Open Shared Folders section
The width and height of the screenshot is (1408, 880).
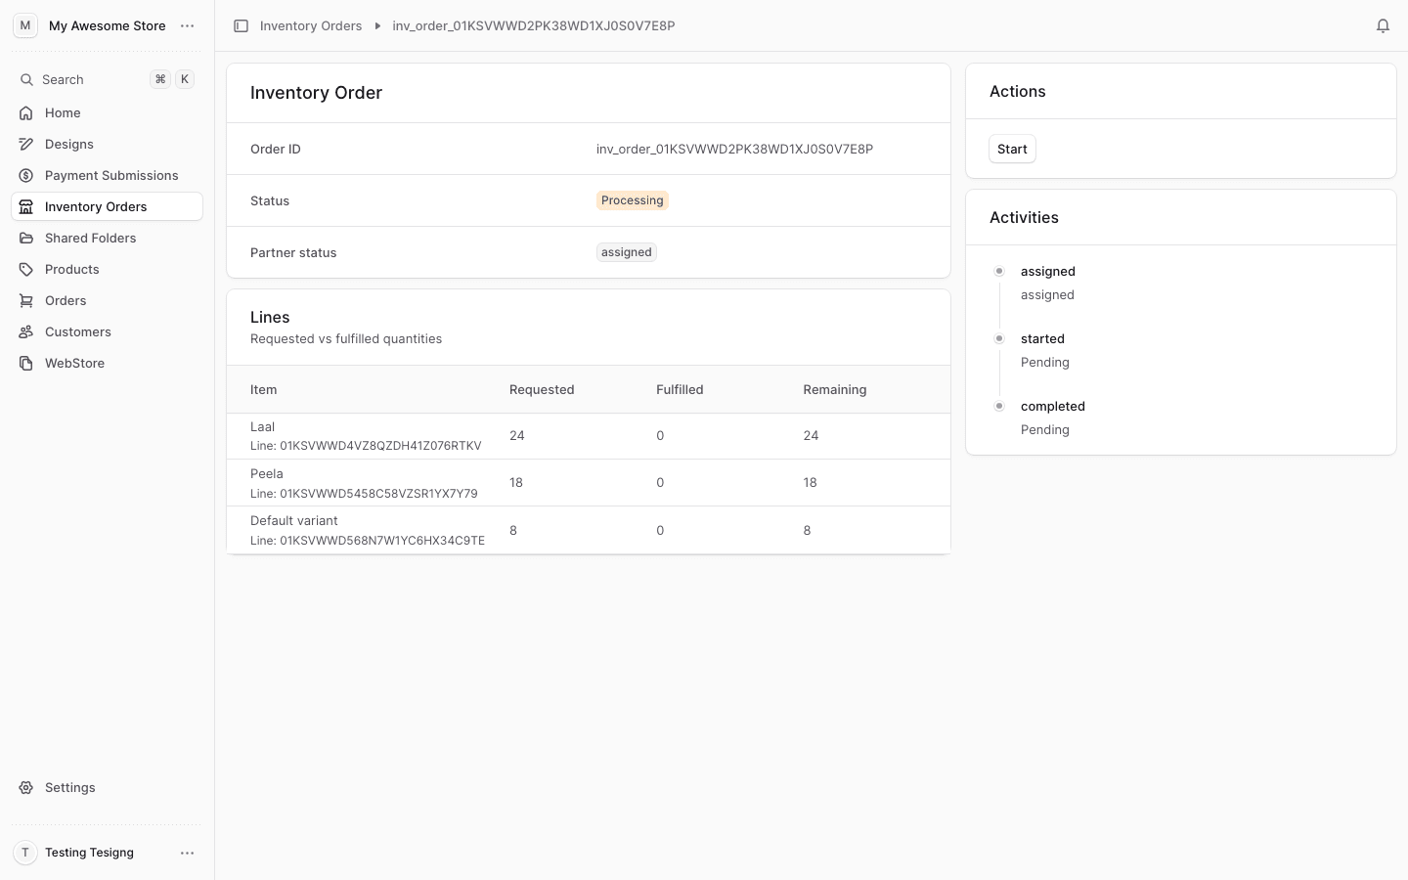click(x=108, y=239)
